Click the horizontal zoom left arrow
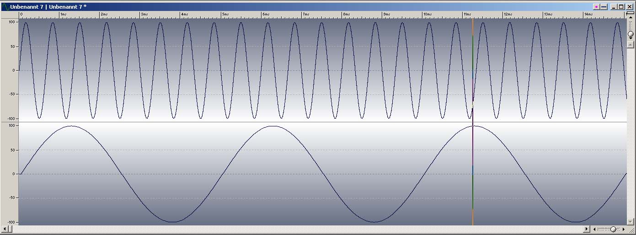 pos(594,229)
